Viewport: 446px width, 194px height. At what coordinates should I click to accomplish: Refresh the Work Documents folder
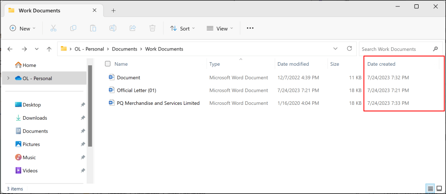(x=349, y=49)
